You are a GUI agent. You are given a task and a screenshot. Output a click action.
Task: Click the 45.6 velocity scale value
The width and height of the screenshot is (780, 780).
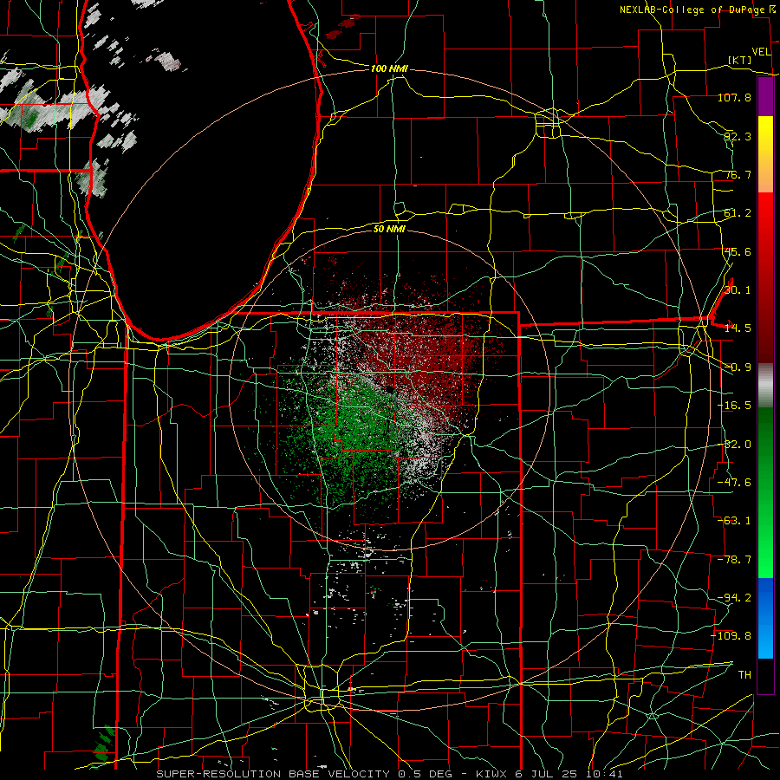[738, 251]
